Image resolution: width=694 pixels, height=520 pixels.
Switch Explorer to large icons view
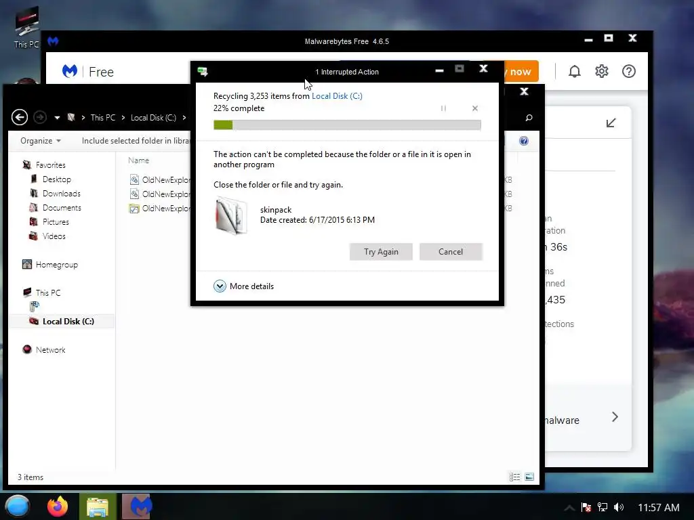coord(529,477)
